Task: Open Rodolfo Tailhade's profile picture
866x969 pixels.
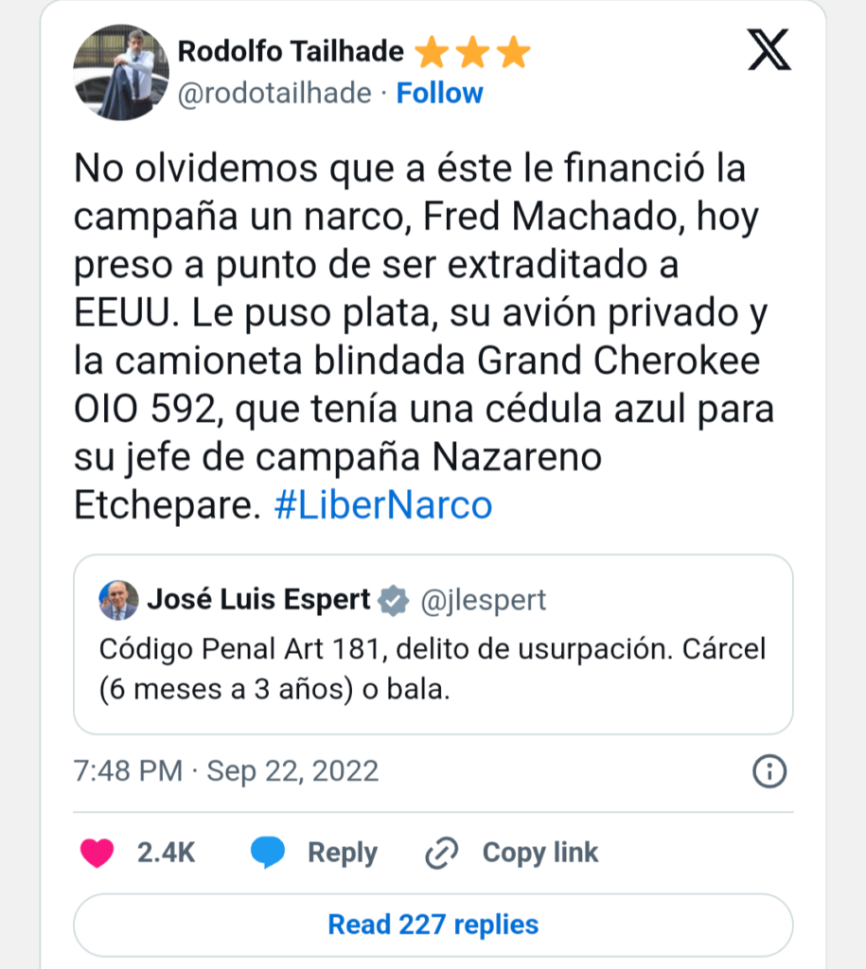Action: click(x=121, y=73)
